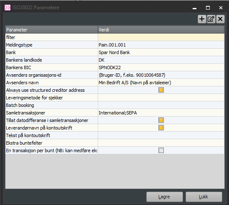
Task: Minimize the ISO20022 Parametere window
Action: pyautogui.click(x=194, y=8)
